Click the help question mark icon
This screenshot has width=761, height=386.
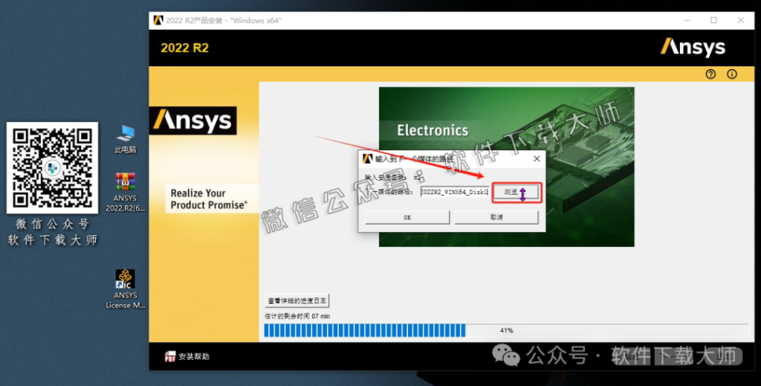(710, 74)
